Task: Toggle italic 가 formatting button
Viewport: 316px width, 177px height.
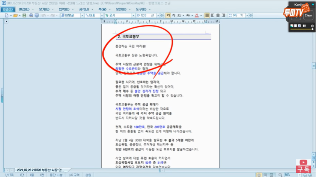Action: click(174, 15)
